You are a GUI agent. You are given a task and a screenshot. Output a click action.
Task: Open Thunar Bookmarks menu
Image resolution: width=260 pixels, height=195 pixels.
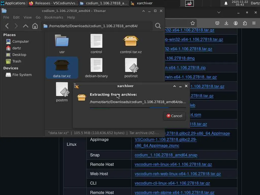pyautogui.click(x=54, y=18)
